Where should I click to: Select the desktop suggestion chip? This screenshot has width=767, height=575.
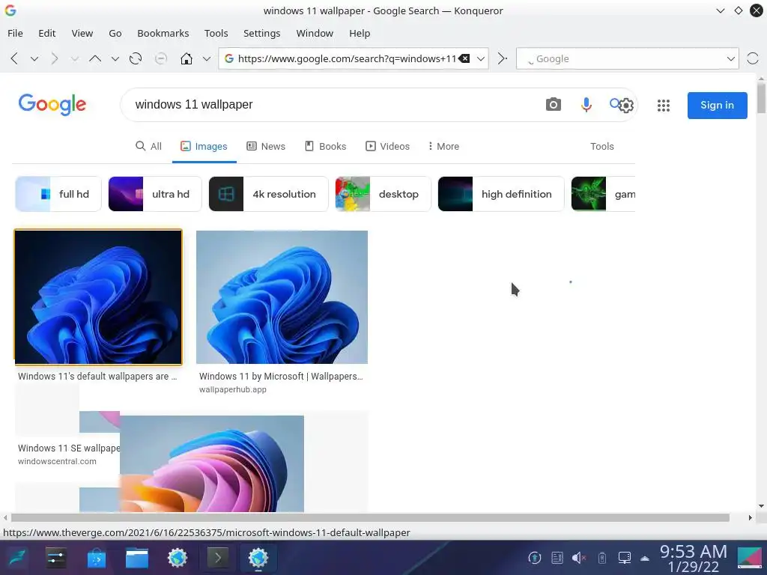(383, 194)
